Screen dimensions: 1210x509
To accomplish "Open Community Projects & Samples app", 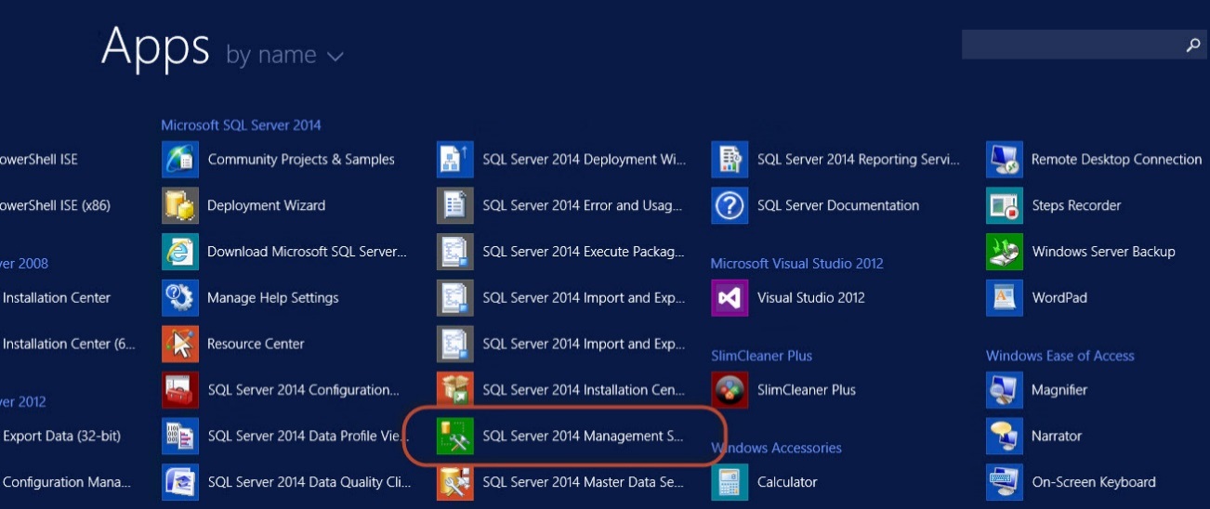I will [279, 160].
